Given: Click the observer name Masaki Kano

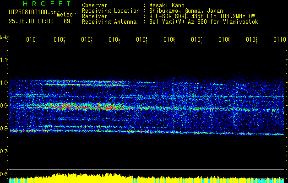Looking at the screenshot, I should (x=167, y=5).
